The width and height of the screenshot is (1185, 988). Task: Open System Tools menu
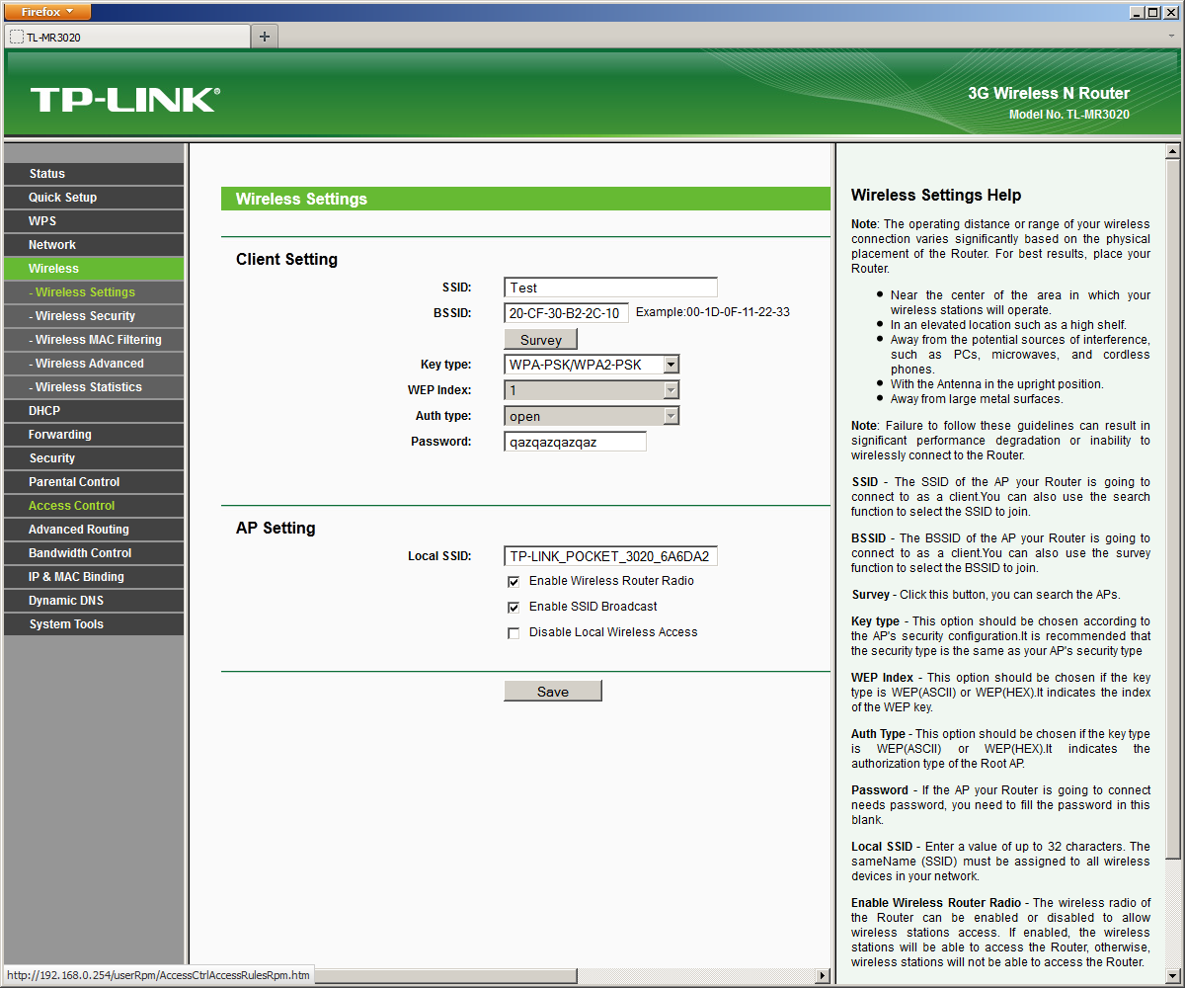94,624
